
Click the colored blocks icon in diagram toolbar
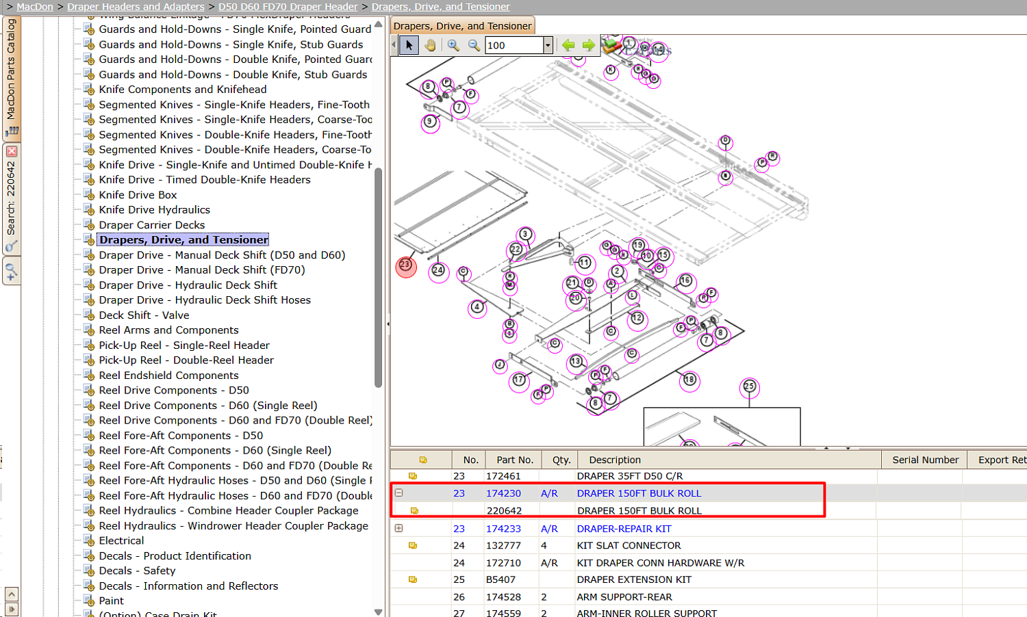pyautogui.click(x=611, y=45)
